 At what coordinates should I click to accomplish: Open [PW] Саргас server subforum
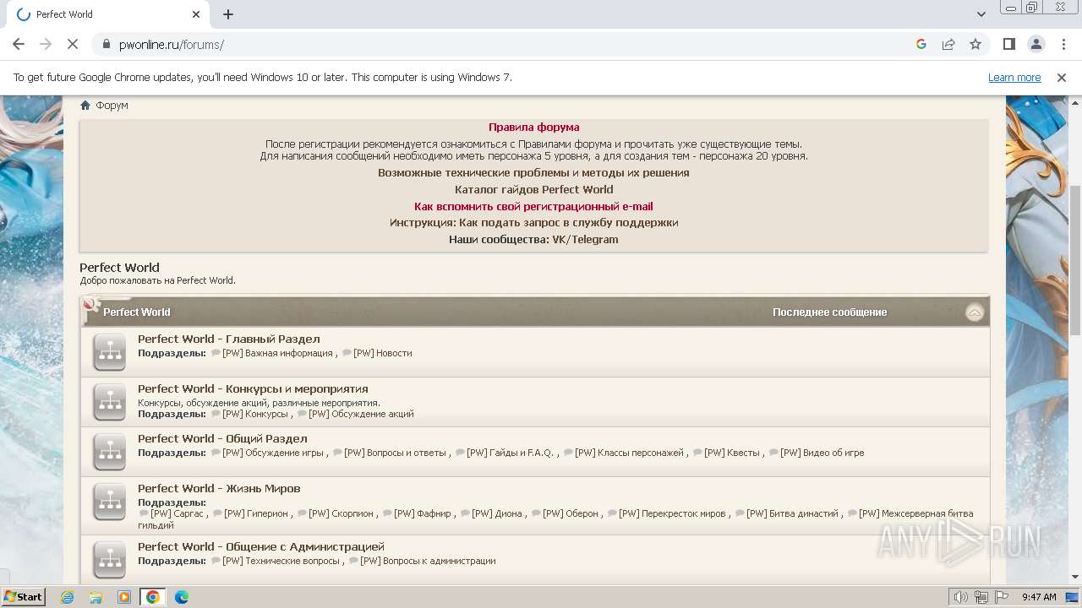177,513
